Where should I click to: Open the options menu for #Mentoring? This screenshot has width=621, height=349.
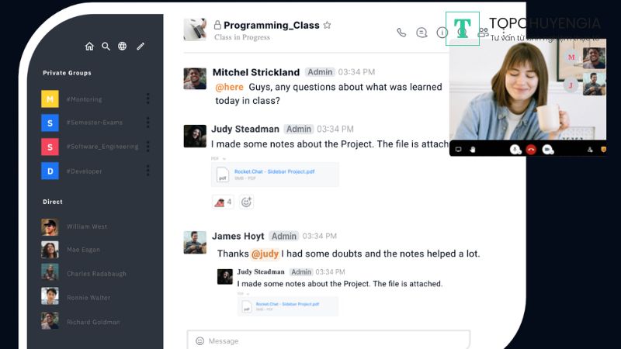coord(148,98)
